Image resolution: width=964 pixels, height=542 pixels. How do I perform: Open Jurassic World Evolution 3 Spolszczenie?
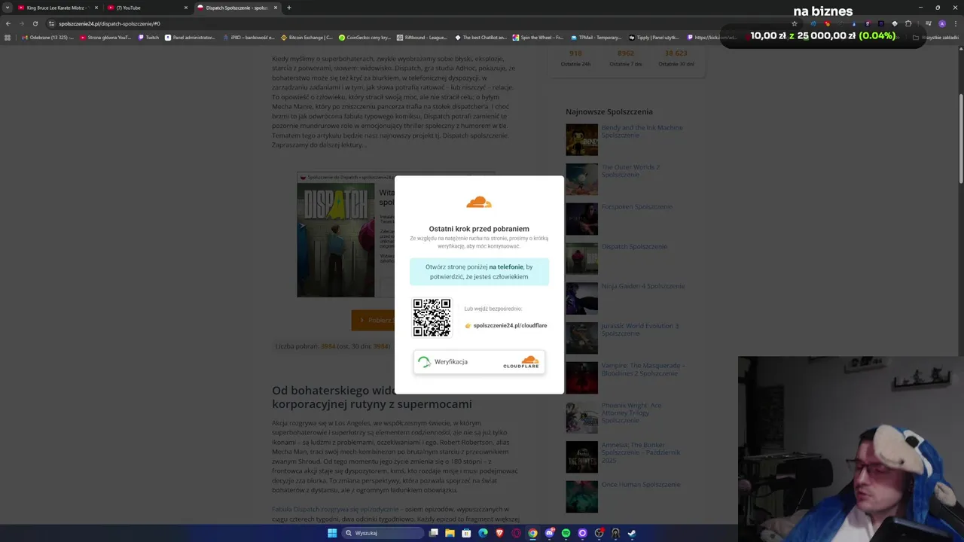click(639, 330)
